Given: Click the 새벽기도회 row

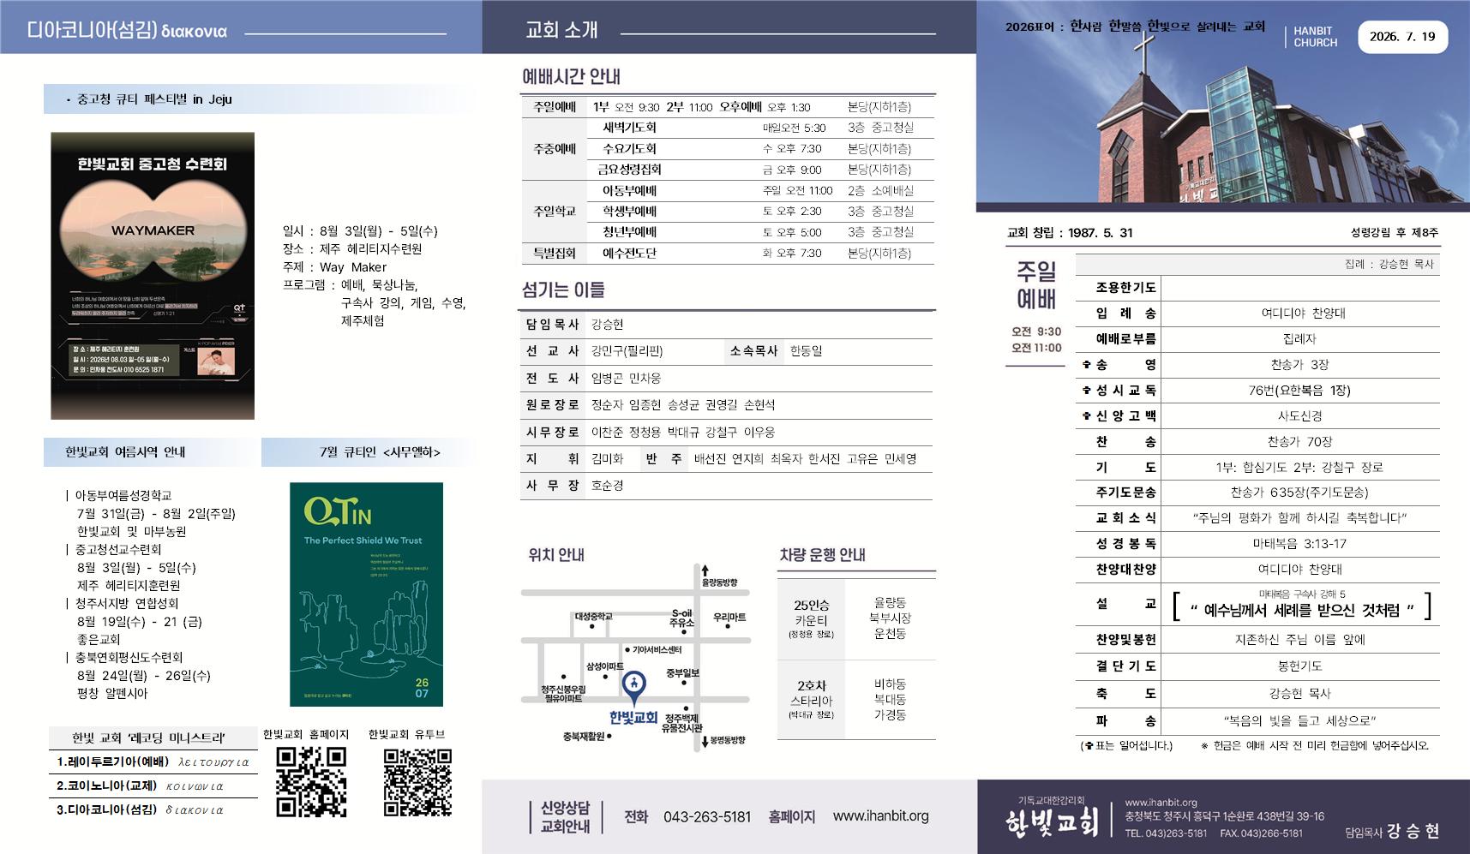Looking at the screenshot, I should click(760, 128).
